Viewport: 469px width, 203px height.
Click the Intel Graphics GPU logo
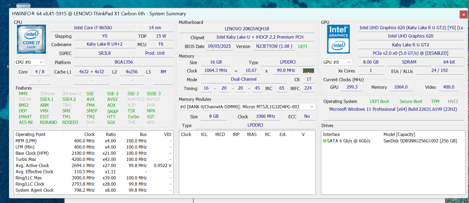pos(338,39)
